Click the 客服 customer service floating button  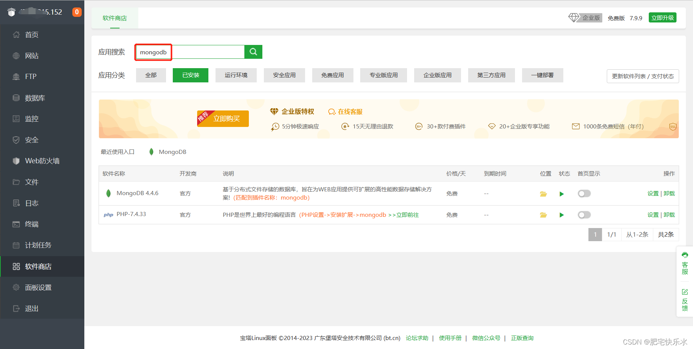(x=685, y=264)
